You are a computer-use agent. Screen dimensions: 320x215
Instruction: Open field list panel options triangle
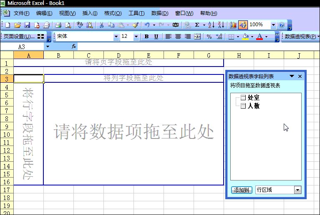[x=292, y=76]
